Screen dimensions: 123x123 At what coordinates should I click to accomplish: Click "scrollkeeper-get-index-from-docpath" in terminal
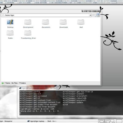coord(38,105)
